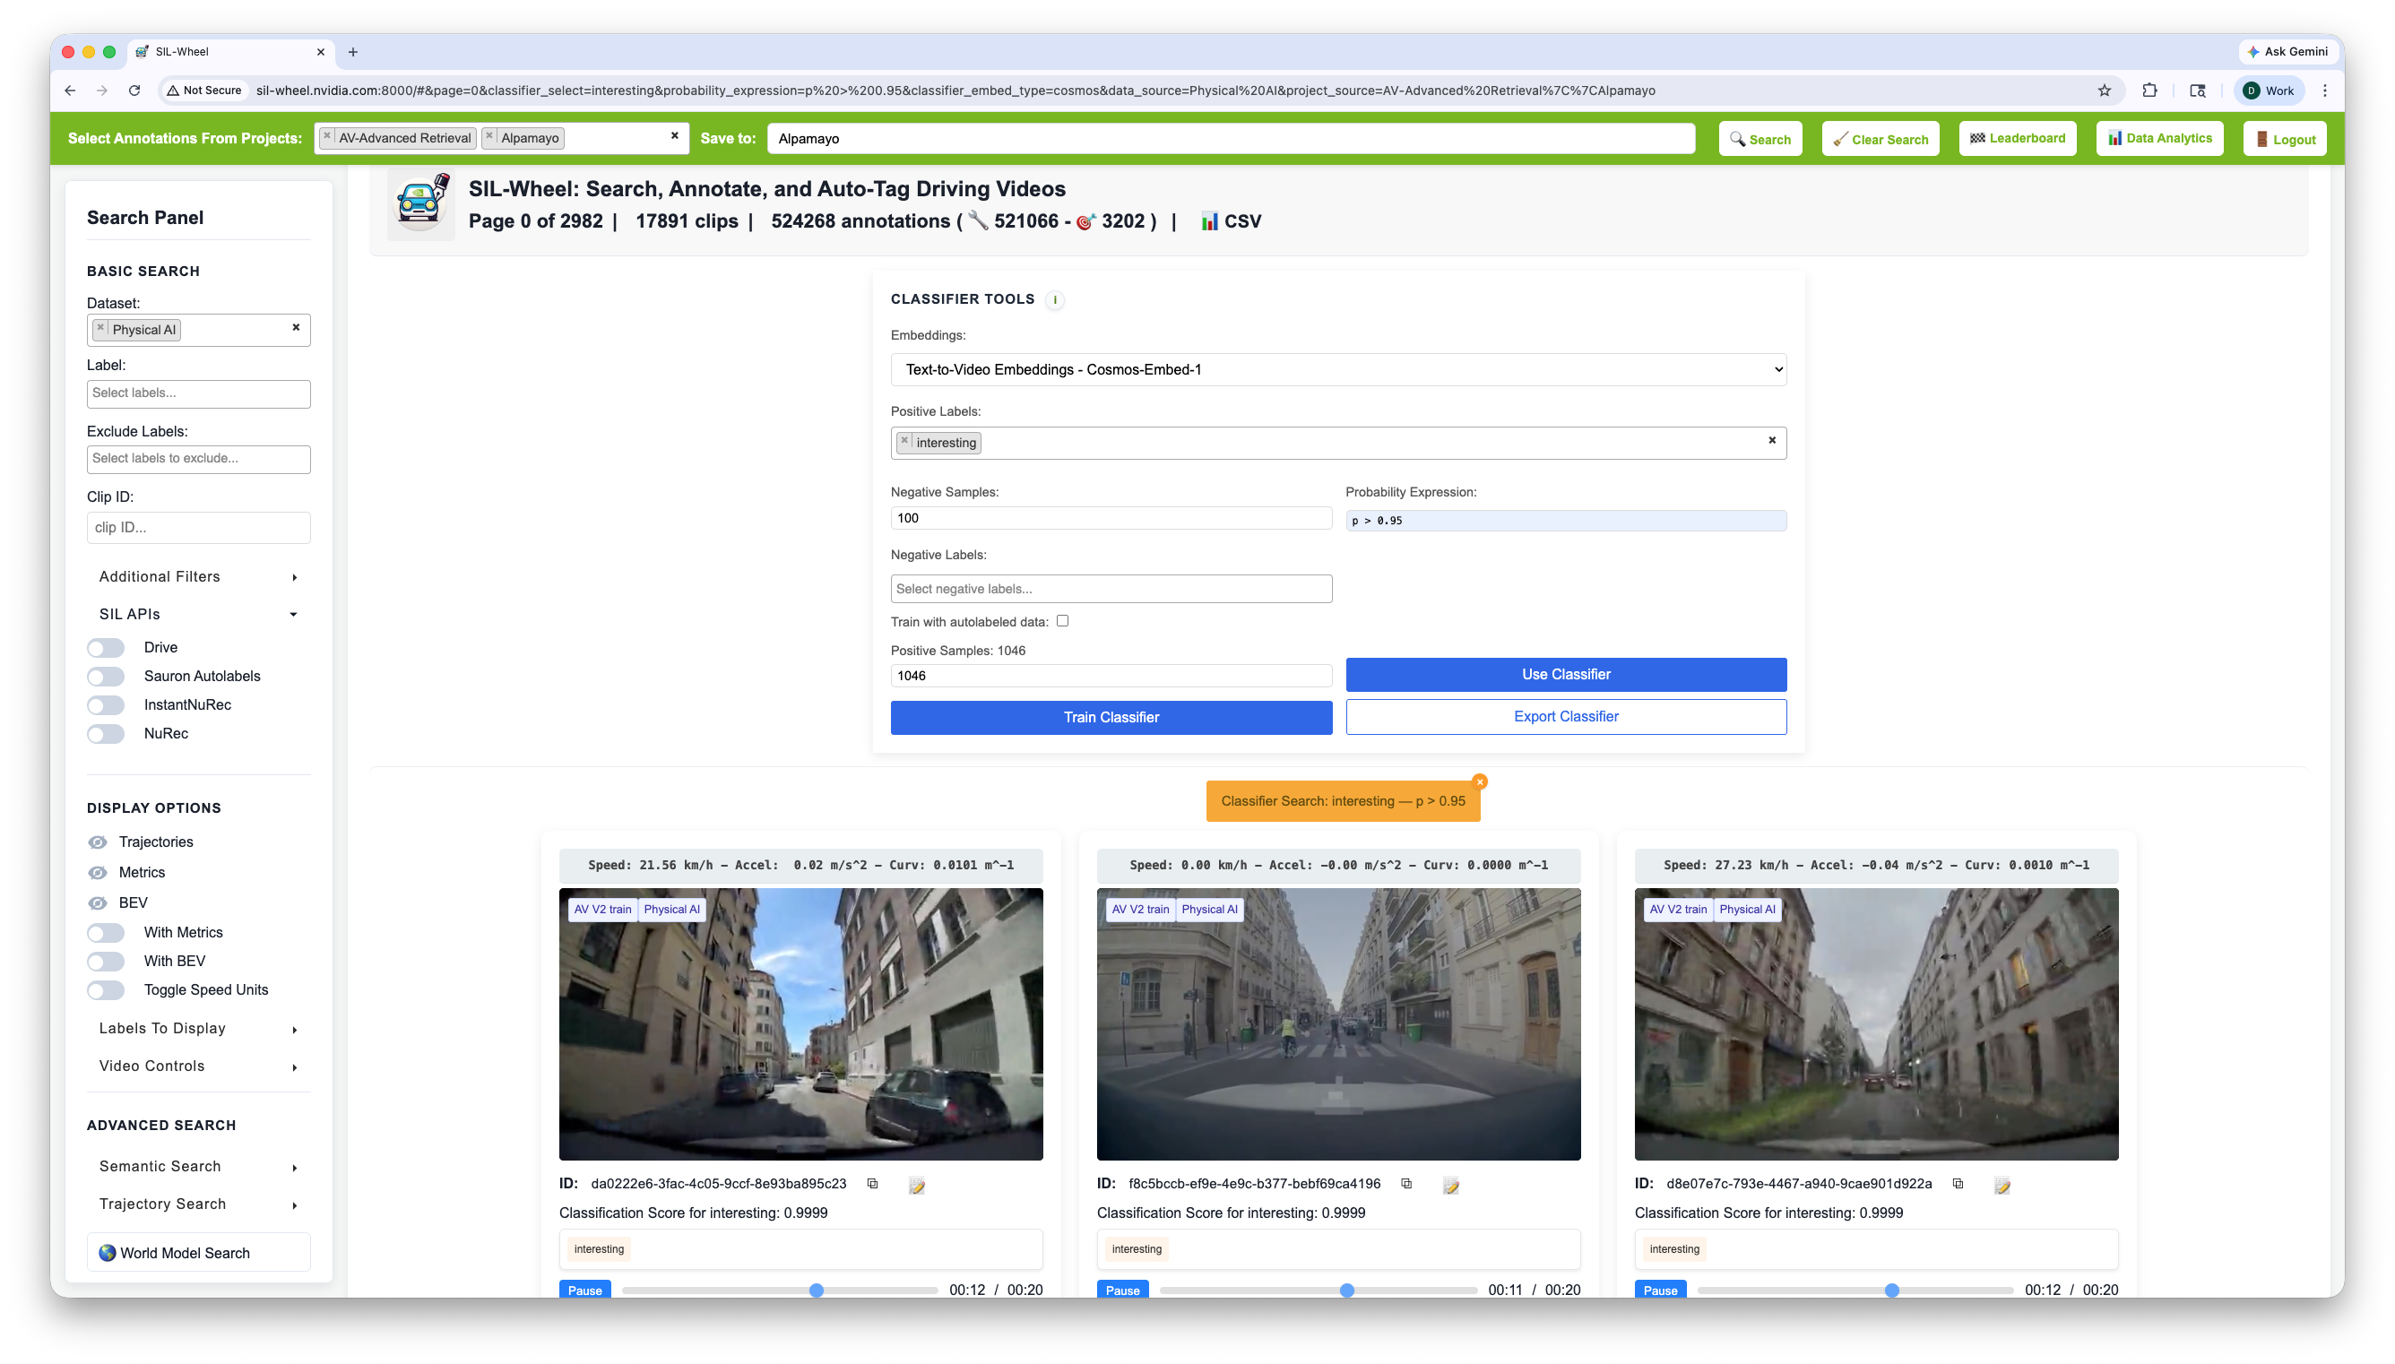Image resolution: width=2395 pixels, height=1364 pixels.
Task: Remove the interesting positive label tag
Action: click(x=904, y=441)
